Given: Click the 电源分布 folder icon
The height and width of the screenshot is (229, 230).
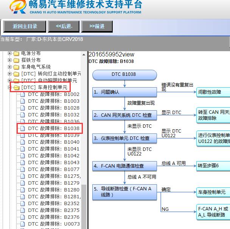Looking at the screenshot, I should pyautogui.click(x=16, y=53).
